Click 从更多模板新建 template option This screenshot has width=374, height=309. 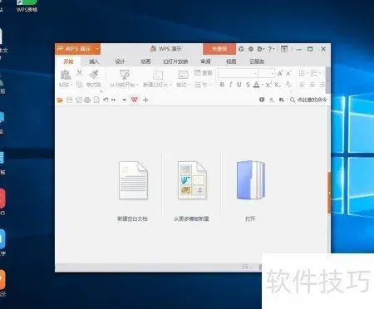click(191, 191)
